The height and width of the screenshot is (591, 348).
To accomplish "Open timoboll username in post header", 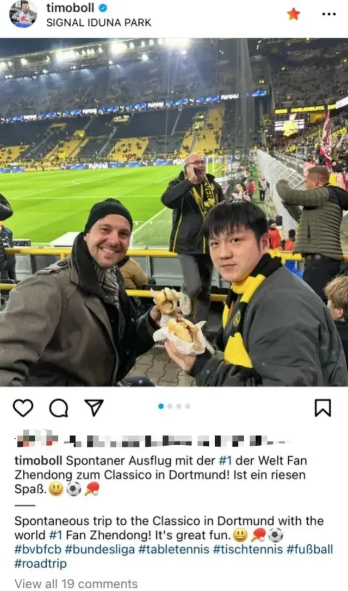I will coord(70,8).
